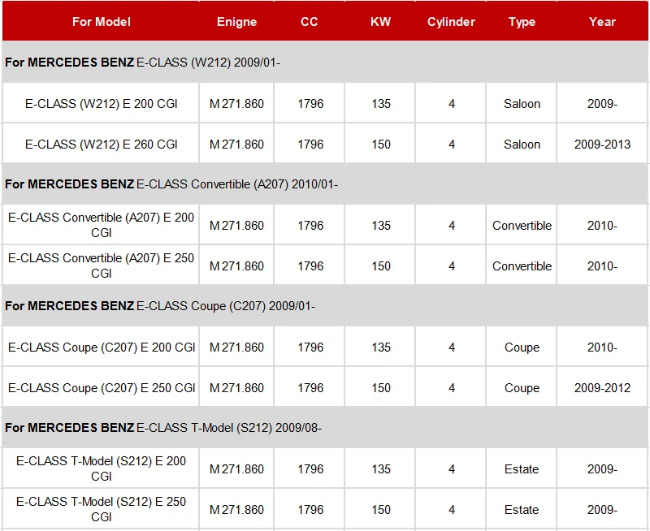This screenshot has height=531, width=650.
Task: Click 'Convertible' type in A207 E 250 row
Action: 522,266
